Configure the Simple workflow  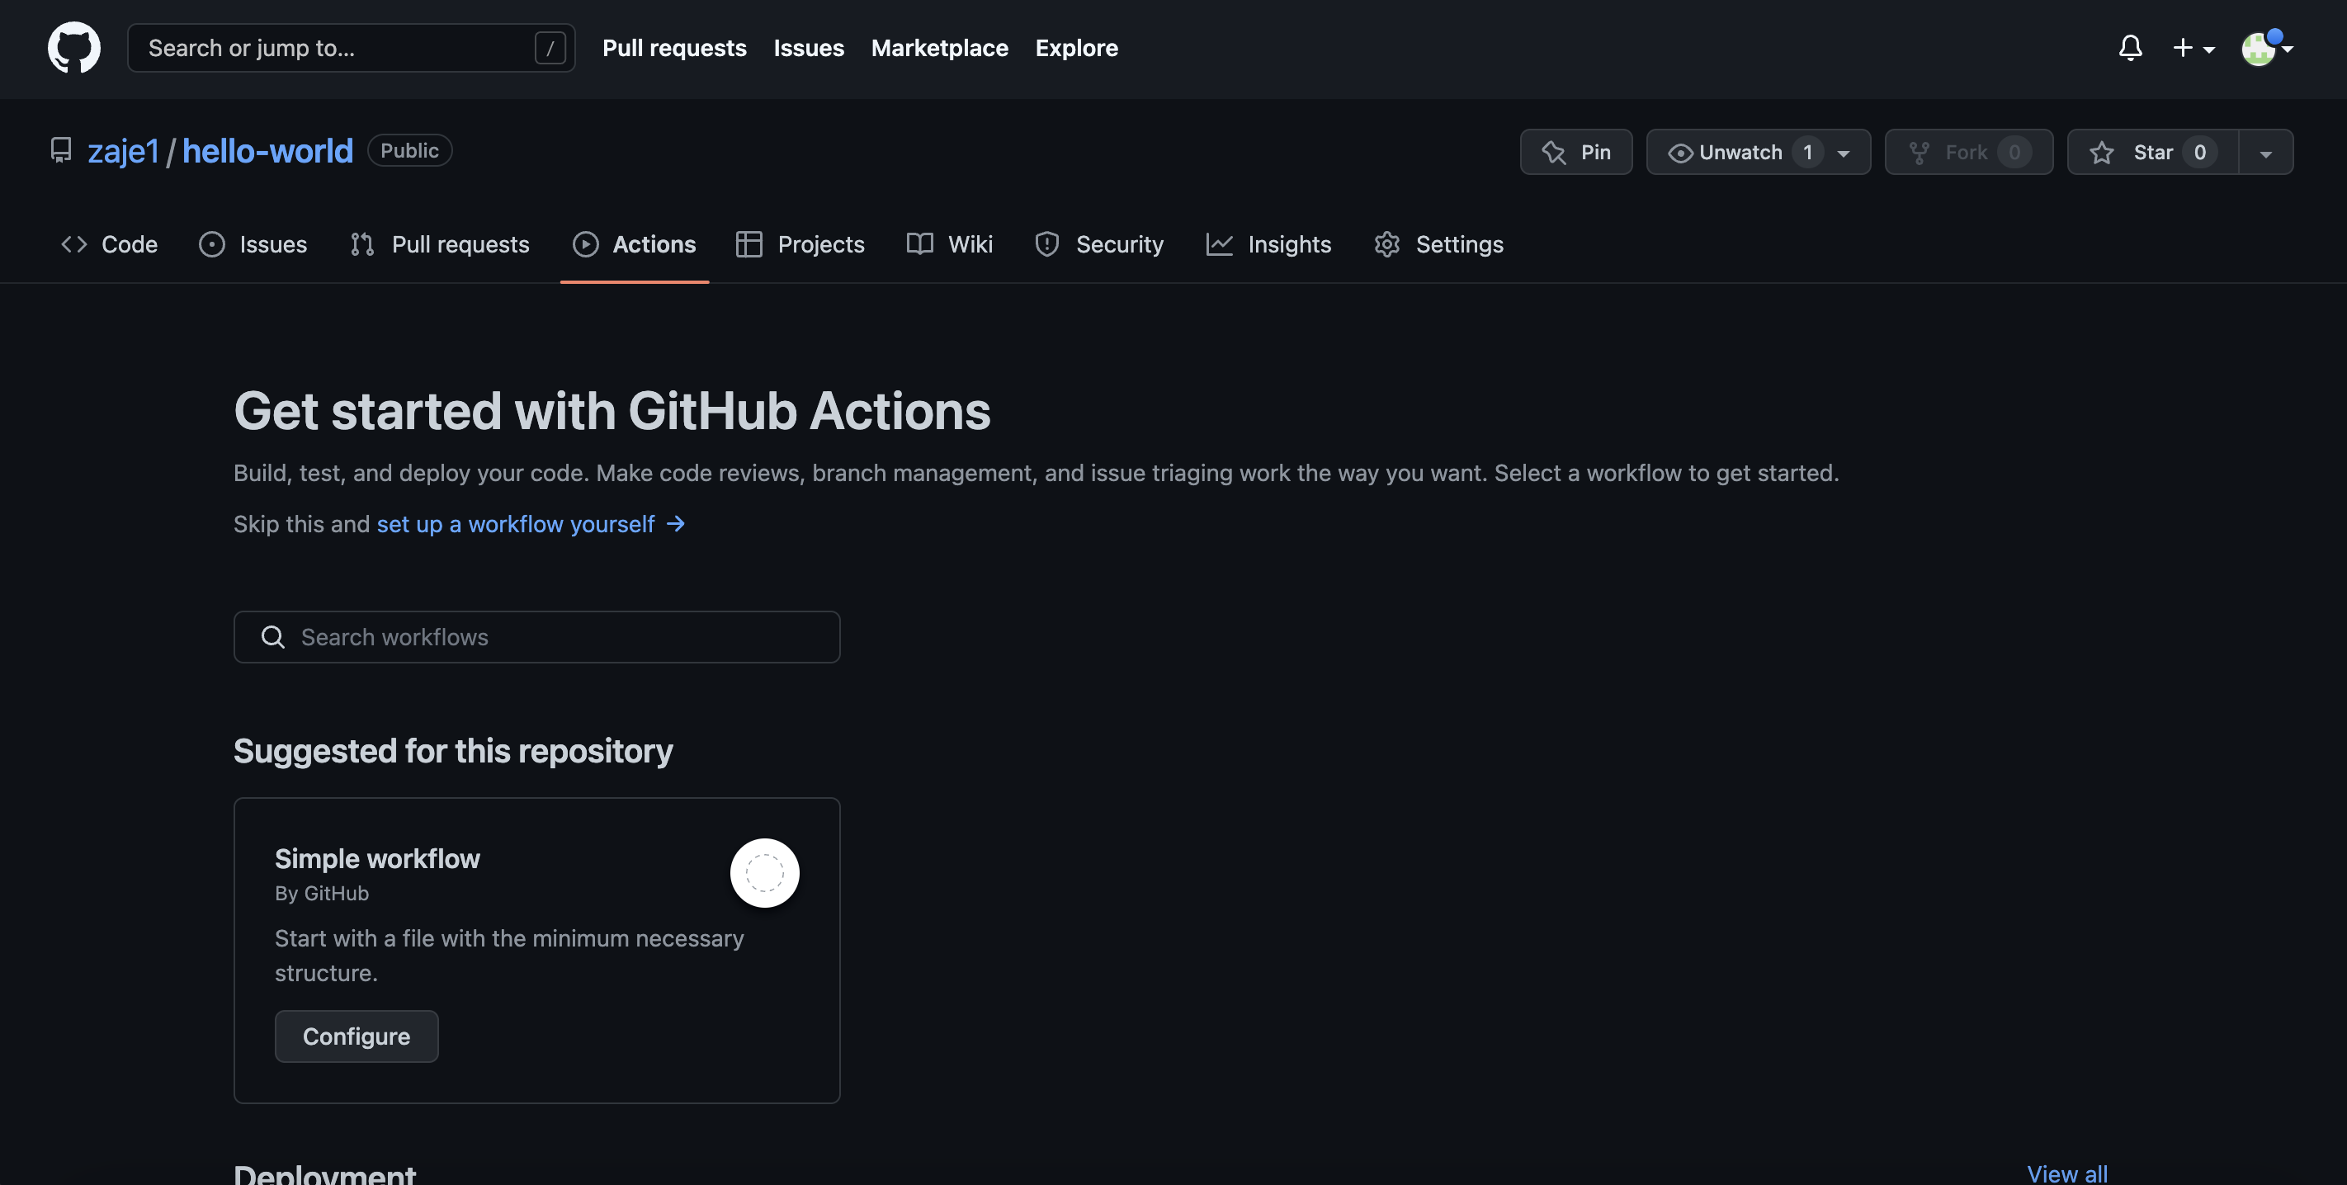point(357,1036)
